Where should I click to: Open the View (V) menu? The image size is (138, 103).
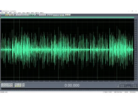(10, 13)
